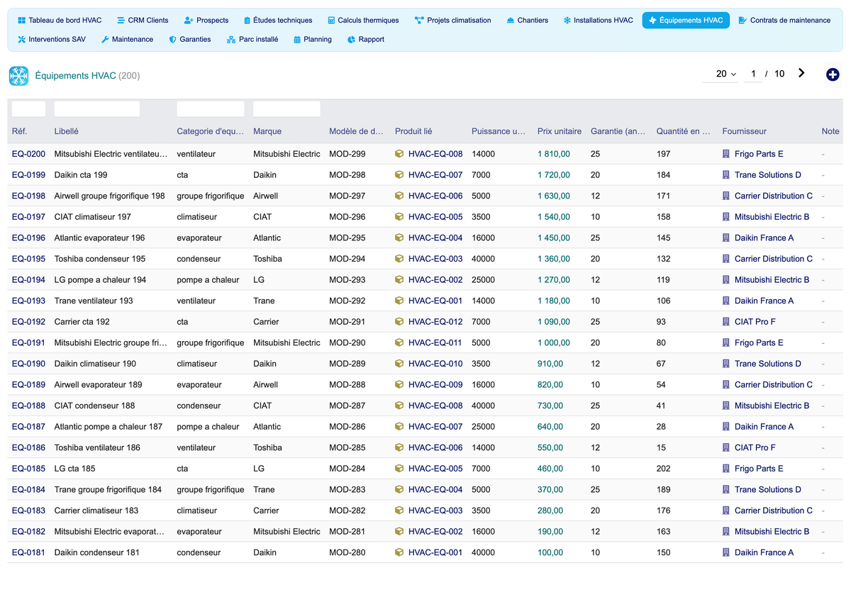Sort by Fournisseur column header
Screen dimensions: 851x597
pos(744,131)
